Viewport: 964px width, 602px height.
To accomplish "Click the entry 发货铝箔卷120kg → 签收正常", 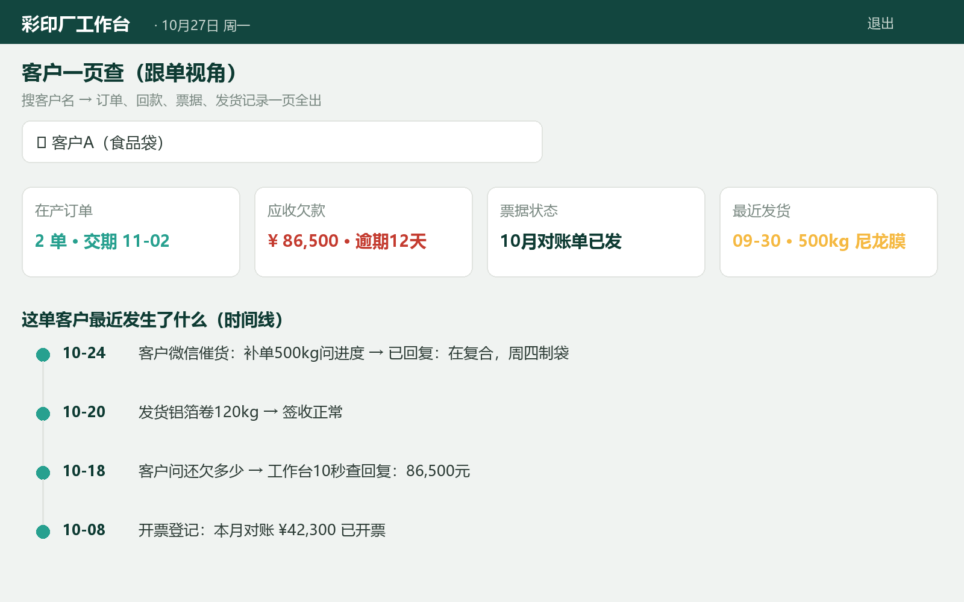I will [240, 412].
